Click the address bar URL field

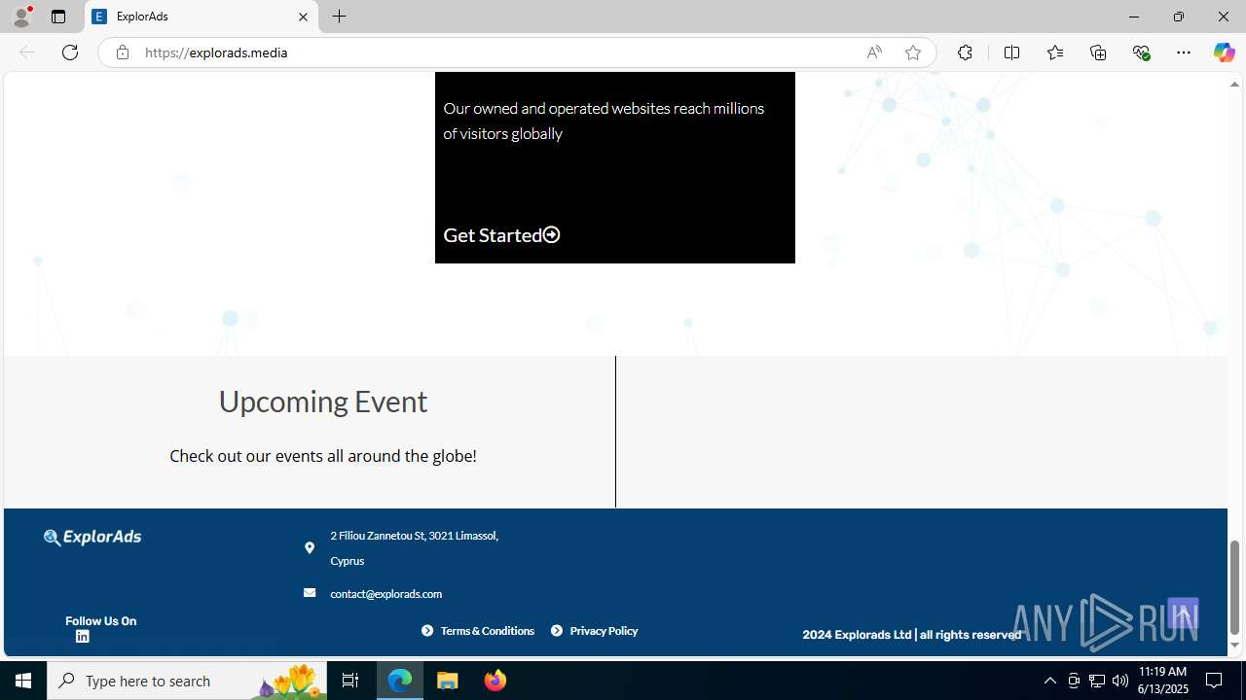point(496,52)
